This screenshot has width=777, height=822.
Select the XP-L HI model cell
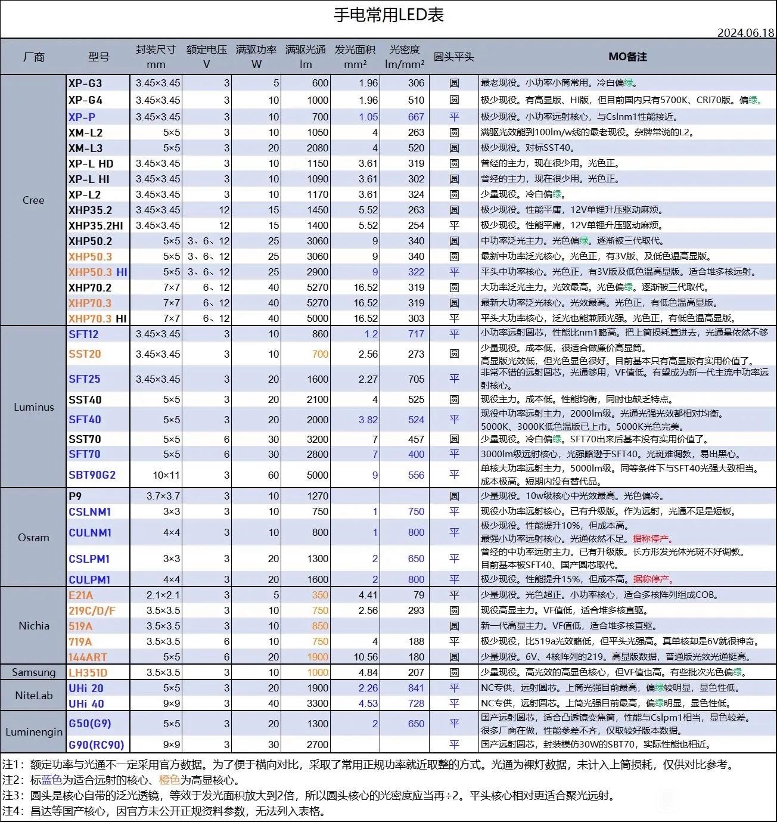(98, 179)
